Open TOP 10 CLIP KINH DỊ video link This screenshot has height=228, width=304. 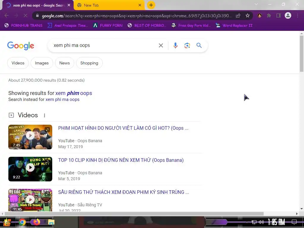[121, 160]
